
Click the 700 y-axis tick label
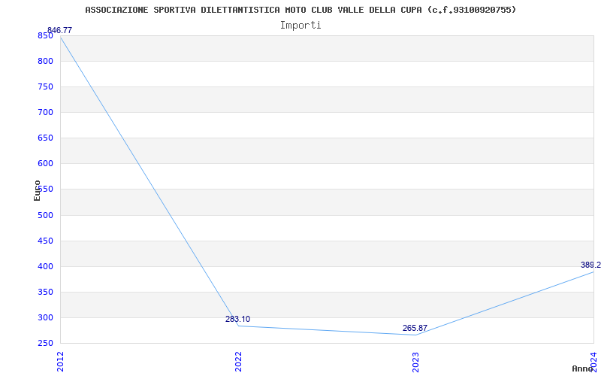coord(45,113)
